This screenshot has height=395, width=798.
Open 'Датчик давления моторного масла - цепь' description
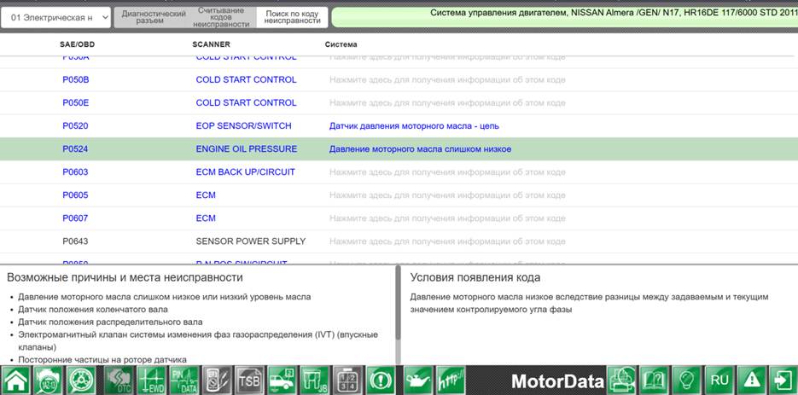tap(414, 125)
